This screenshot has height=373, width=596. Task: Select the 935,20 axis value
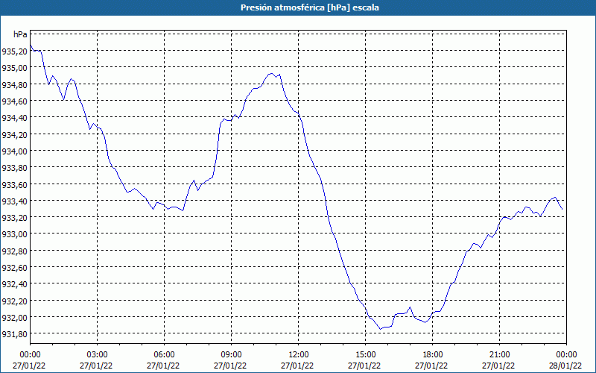pyautogui.click(x=14, y=51)
